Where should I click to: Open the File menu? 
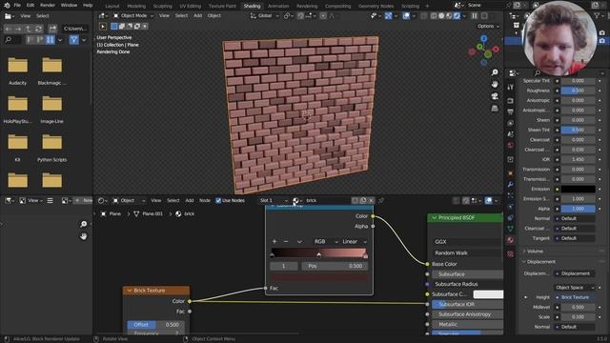coord(17,5)
